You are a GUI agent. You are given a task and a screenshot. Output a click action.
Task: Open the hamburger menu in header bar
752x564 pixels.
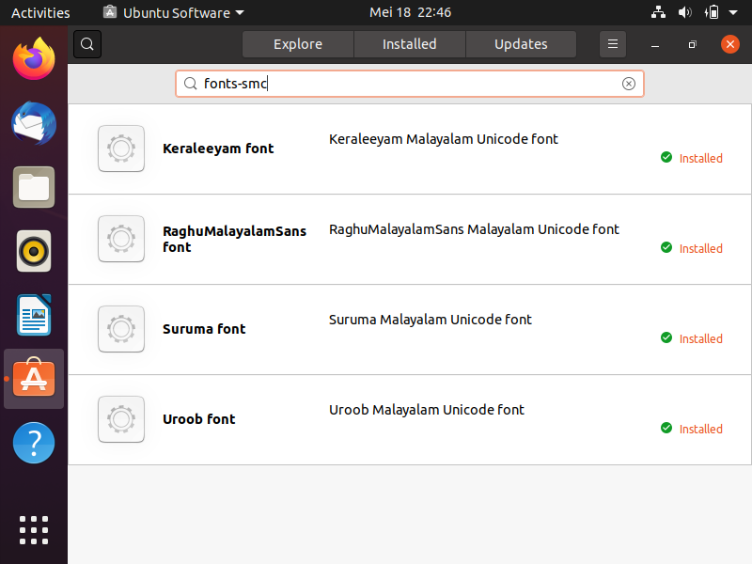[613, 44]
